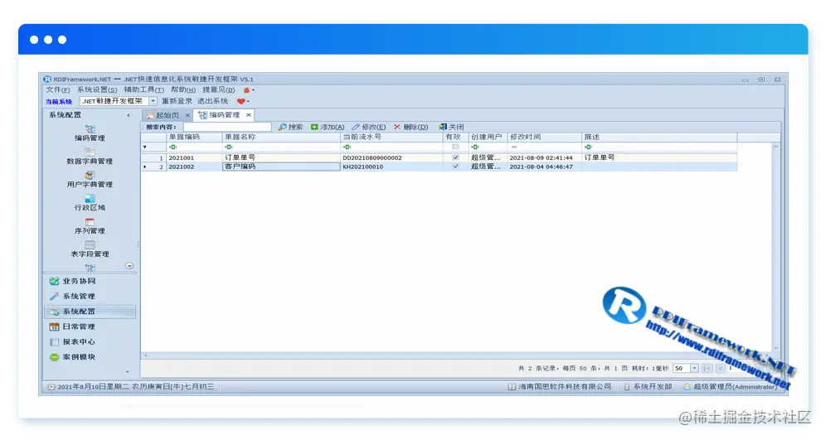The height and width of the screenshot is (440, 826).
Task: Click 重新登录 button
Action: coord(177,101)
